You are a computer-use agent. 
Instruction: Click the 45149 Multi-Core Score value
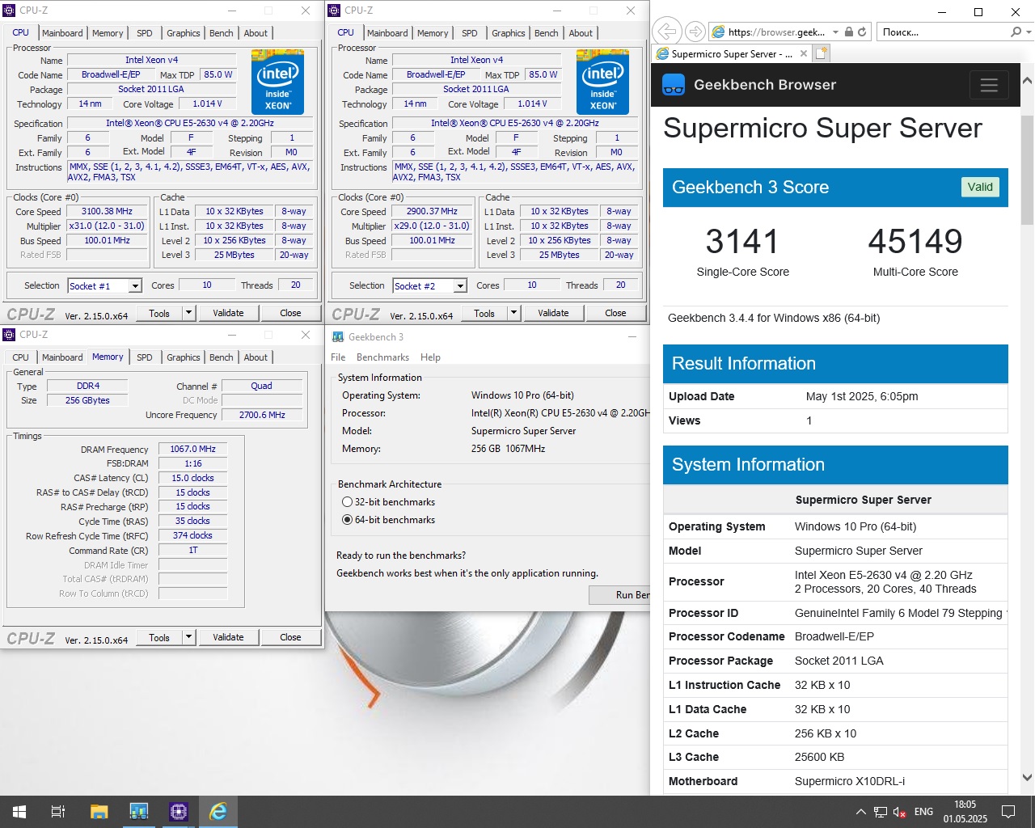[x=915, y=241]
